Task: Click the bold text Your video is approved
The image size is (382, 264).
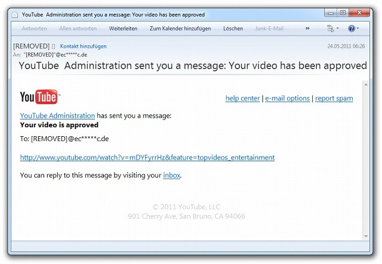Action: [59, 125]
